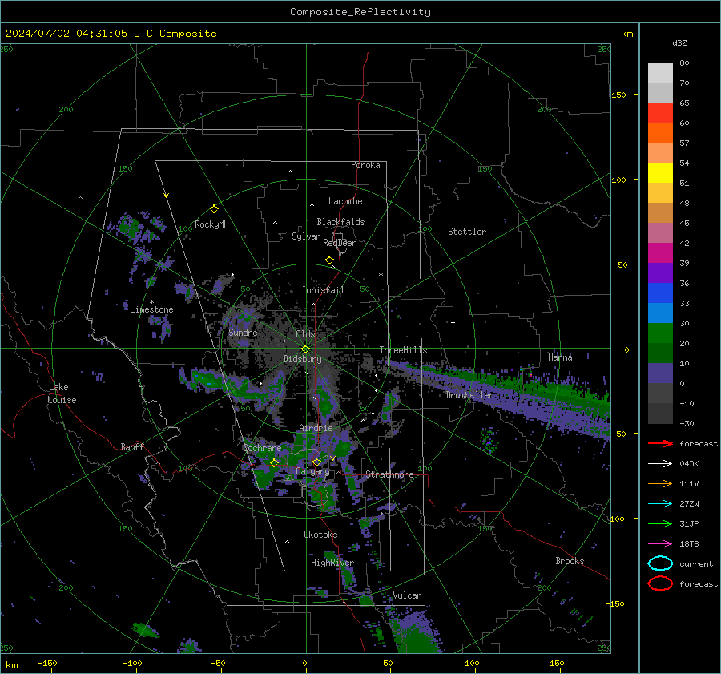
Task: Select the bright yellow 54 dBZ swatch
Action: (x=660, y=173)
